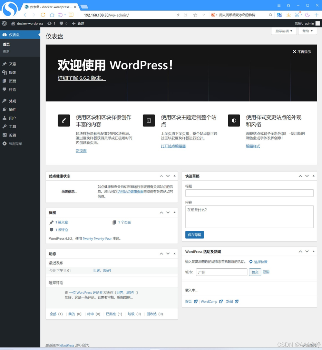Click 取消 cancel link
This screenshot has width=322, height=350.
pyautogui.click(x=266, y=272)
